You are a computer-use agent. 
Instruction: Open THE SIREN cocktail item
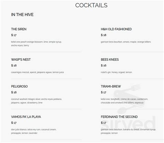tap(19, 29)
